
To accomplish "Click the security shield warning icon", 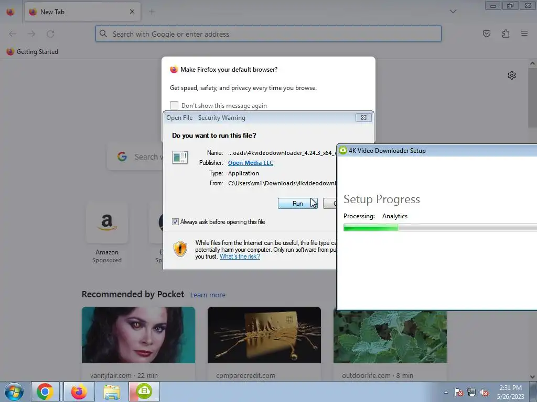I will (x=180, y=249).
